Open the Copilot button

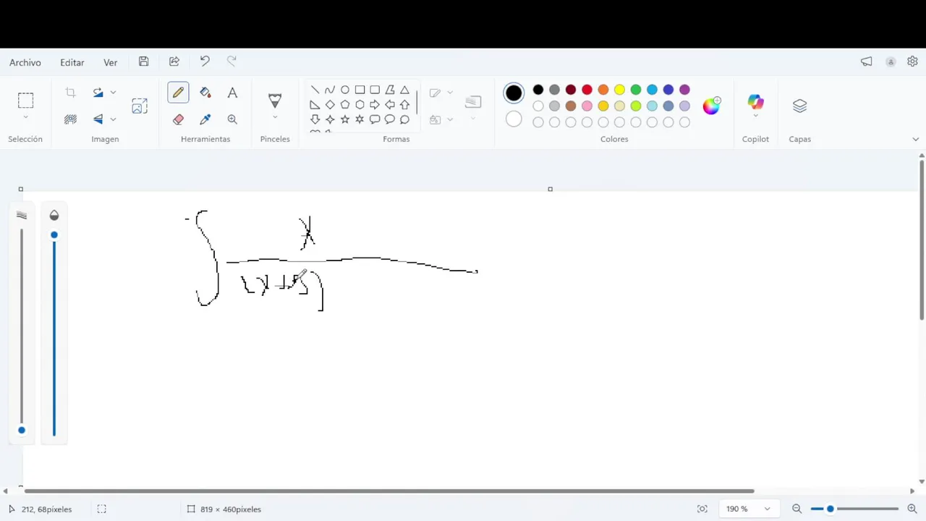click(755, 103)
